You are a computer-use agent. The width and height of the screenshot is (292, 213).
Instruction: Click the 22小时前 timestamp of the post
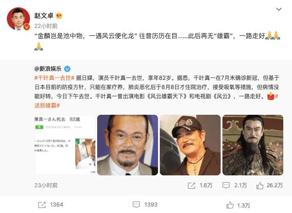tap(46, 26)
